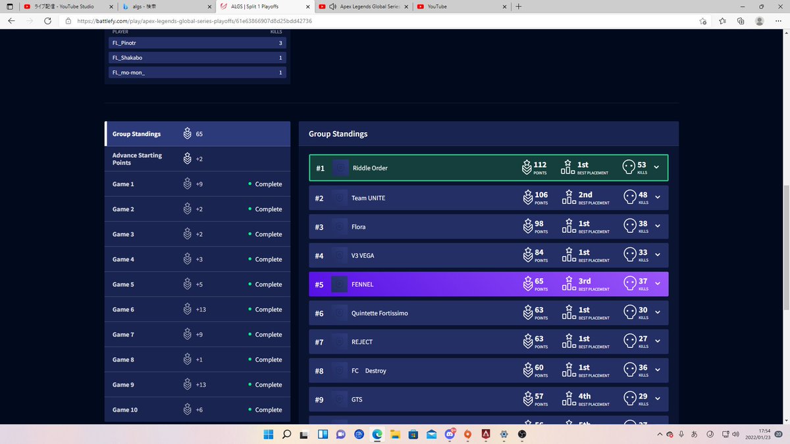Switch to algs search browser tab
The image size is (790, 444).
[x=167, y=7]
